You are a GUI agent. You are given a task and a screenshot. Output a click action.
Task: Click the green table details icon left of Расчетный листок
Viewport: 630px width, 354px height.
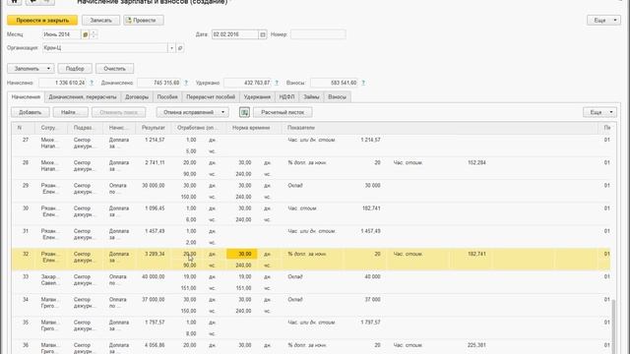coord(244,112)
